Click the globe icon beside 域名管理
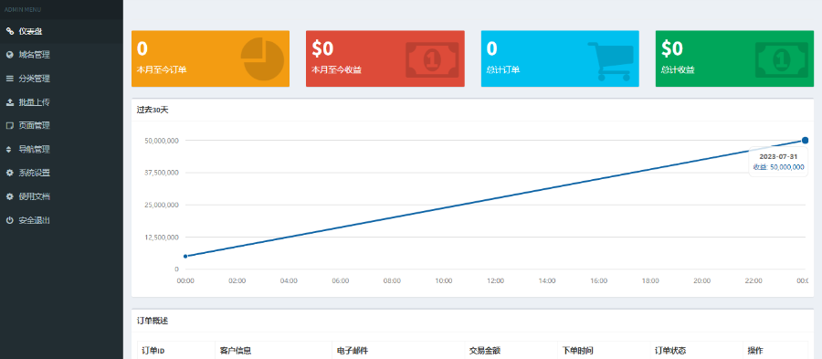 (x=9, y=55)
